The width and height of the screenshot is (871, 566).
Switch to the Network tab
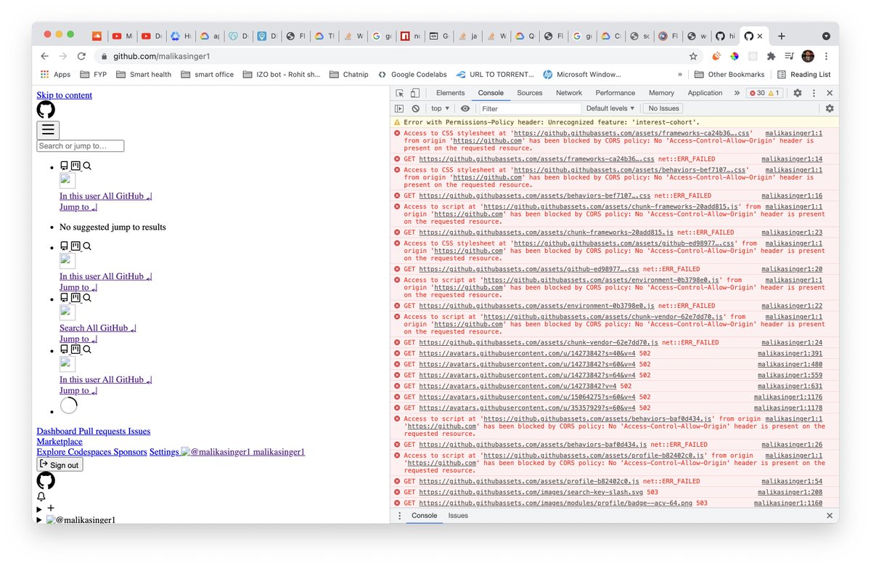click(569, 93)
